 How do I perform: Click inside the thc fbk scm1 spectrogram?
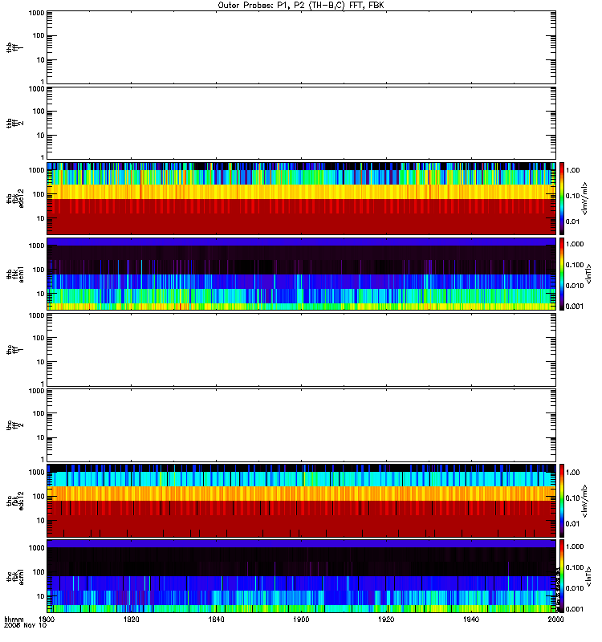pos(301,576)
